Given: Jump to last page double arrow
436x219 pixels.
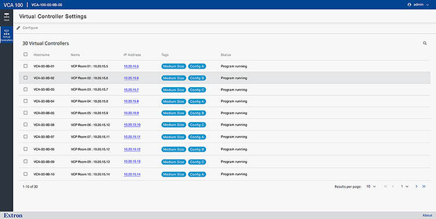Looking at the screenshot, I should (x=424, y=186).
